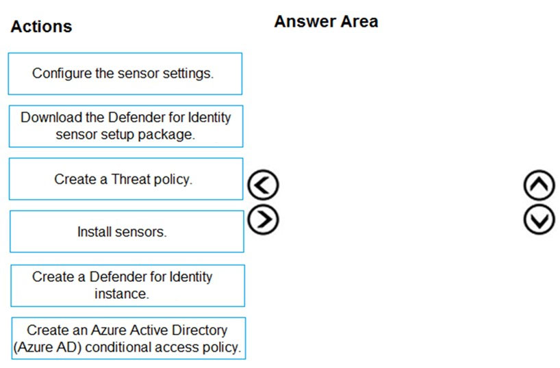Choose the 'Create a Threat policy.' action
Viewport: 560px width, 368px height.
click(126, 179)
